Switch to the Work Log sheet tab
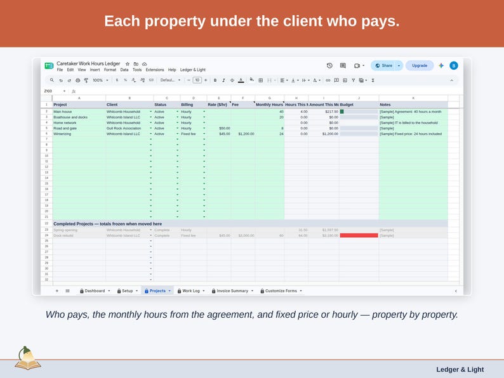Viewport: 504px width, 378px height. coord(191,291)
